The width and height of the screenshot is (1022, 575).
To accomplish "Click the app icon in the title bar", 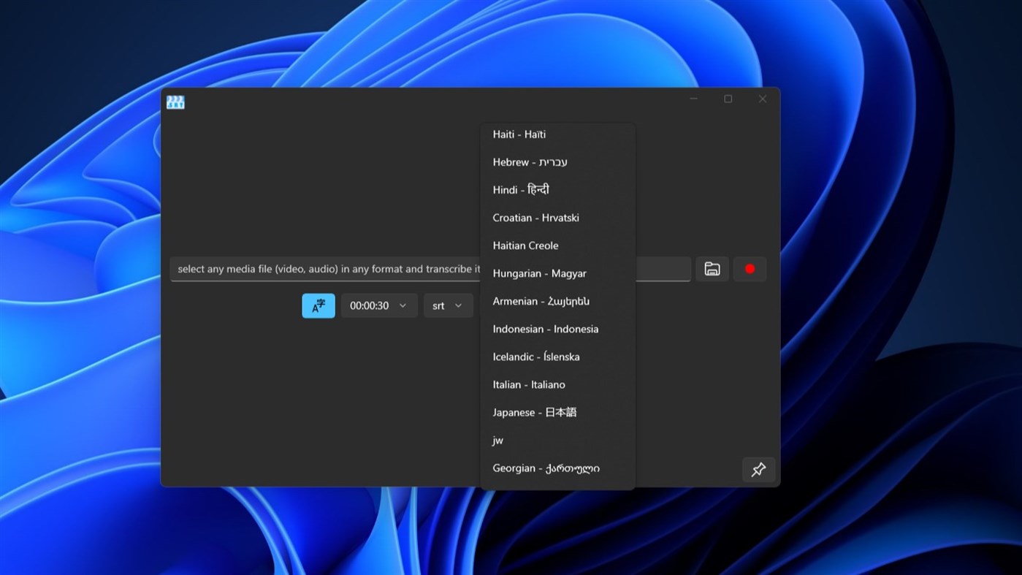I will pos(175,102).
